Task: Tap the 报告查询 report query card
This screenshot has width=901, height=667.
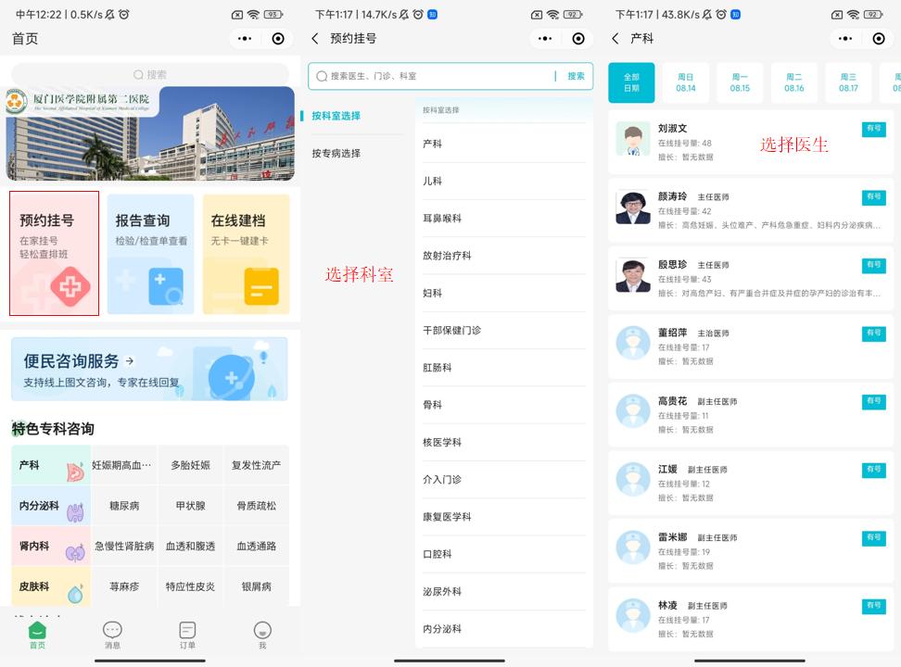Action: pyautogui.click(x=150, y=254)
